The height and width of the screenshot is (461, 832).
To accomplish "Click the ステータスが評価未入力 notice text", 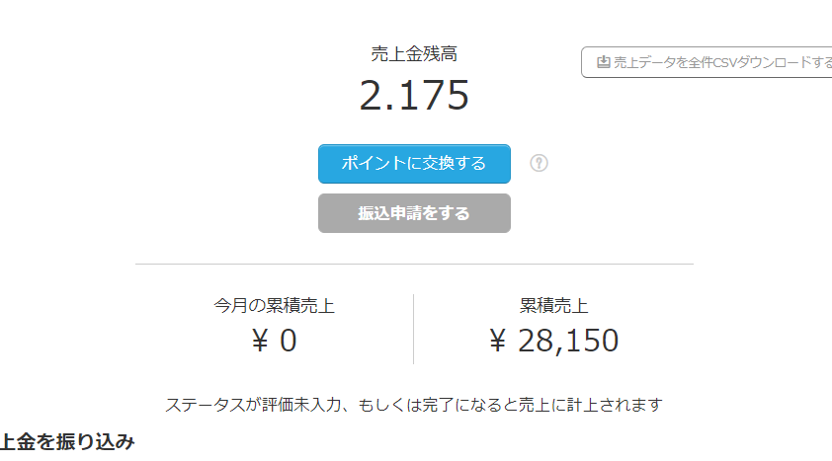I will point(414,405).
